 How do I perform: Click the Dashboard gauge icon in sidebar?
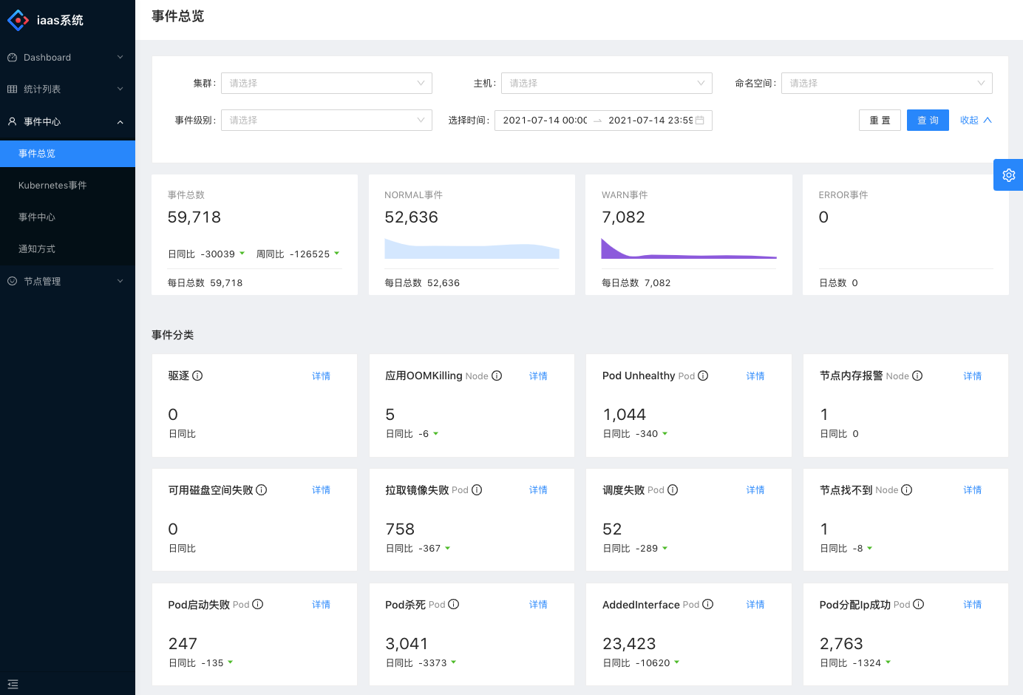(x=12, y=57)
